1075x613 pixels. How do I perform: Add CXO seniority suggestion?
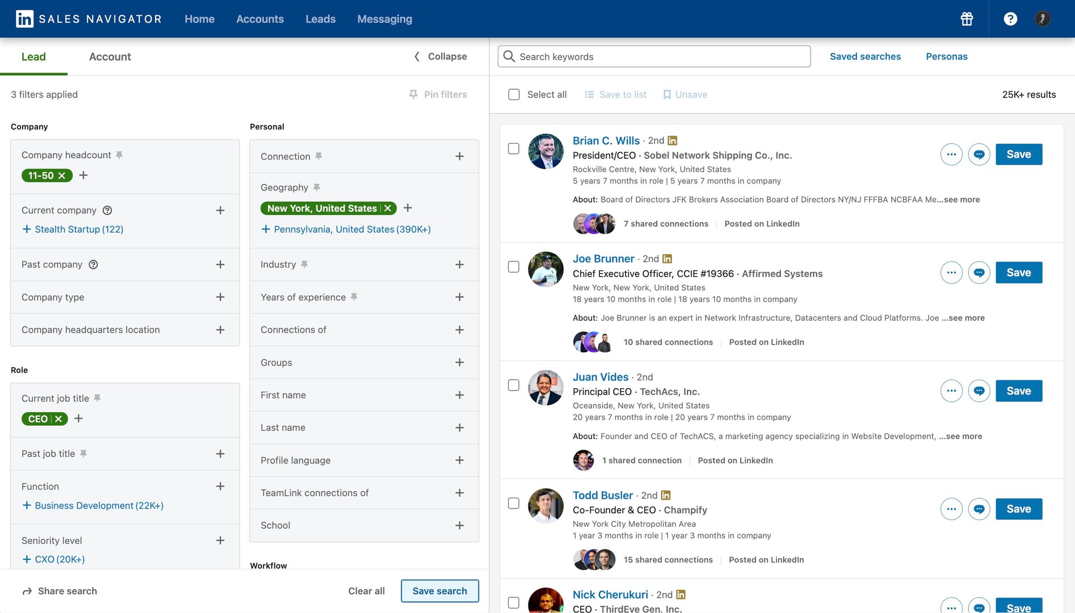coord(53,560)
